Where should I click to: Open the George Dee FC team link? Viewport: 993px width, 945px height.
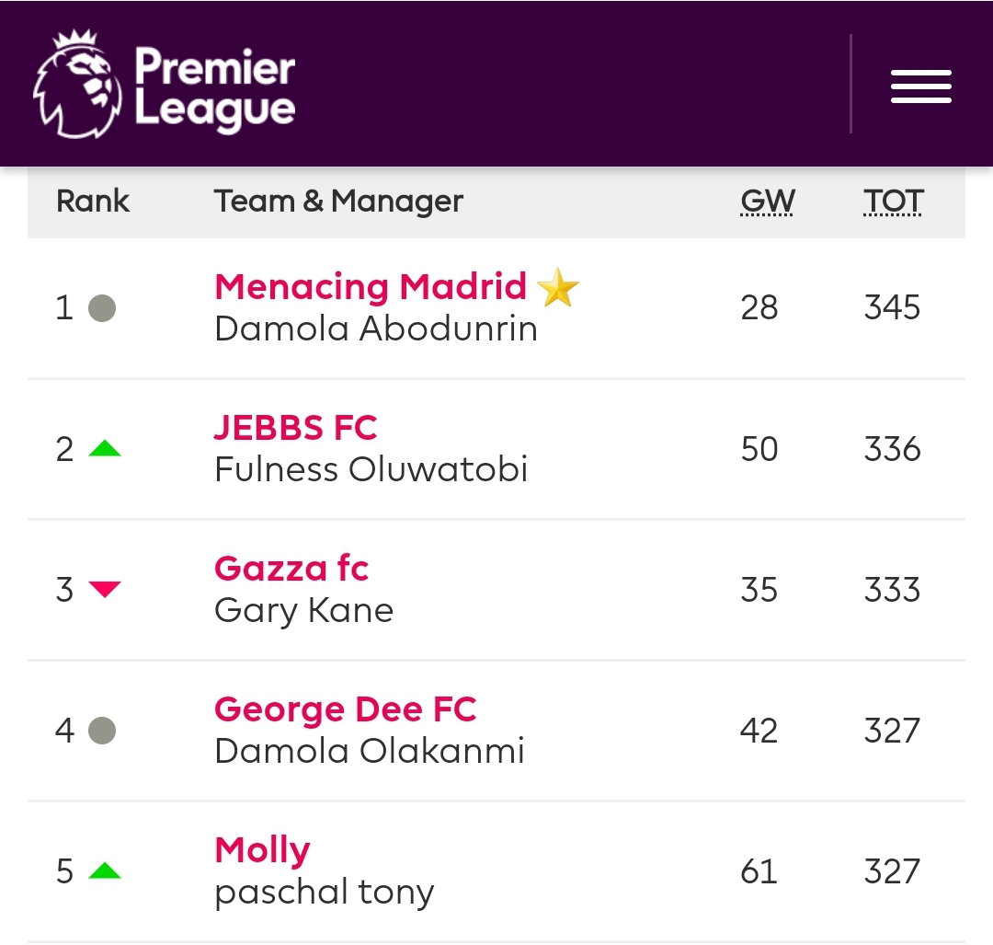(346, 709)
